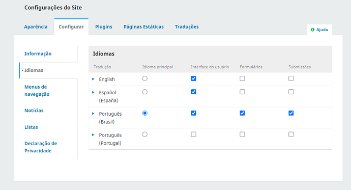This screenshot has height=190, width=351.
Task: Expand the Português (Brasil) row
Action: [93, 114]
